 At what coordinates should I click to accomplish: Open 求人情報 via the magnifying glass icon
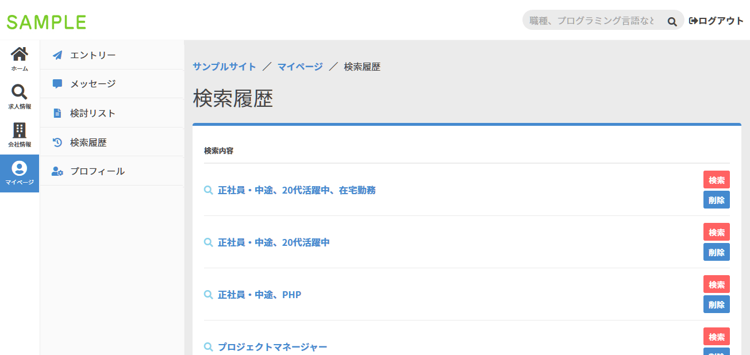point(19,91)
